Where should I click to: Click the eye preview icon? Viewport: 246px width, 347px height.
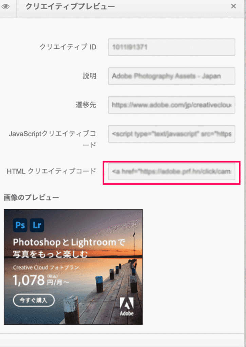[x=5, y=6]
